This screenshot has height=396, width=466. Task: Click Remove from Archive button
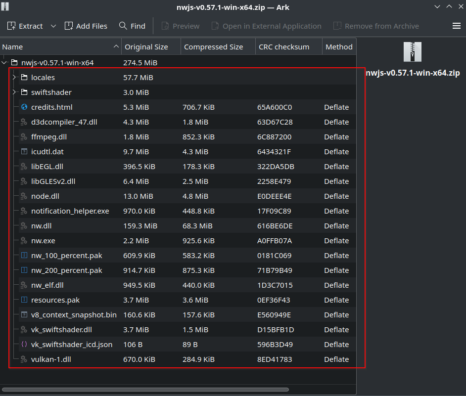(x=376, y=26)
